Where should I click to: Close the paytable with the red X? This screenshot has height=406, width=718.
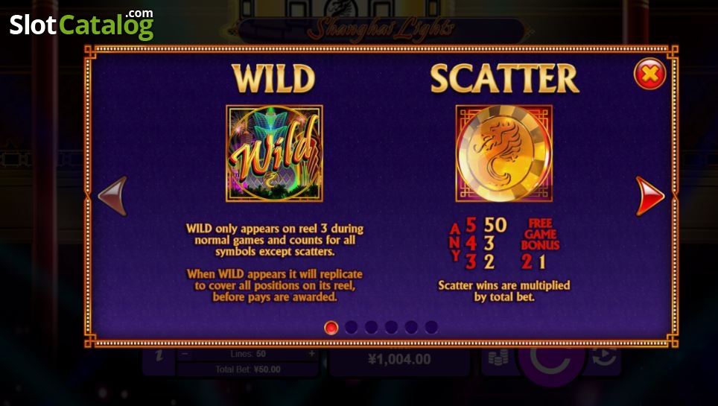coord(649,74)
